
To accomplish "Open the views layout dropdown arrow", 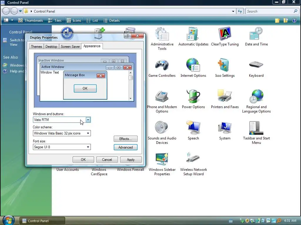I will pos(12,20).
